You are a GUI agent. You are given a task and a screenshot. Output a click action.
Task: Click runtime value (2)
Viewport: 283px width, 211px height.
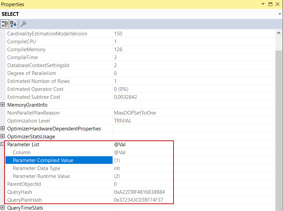117,176
